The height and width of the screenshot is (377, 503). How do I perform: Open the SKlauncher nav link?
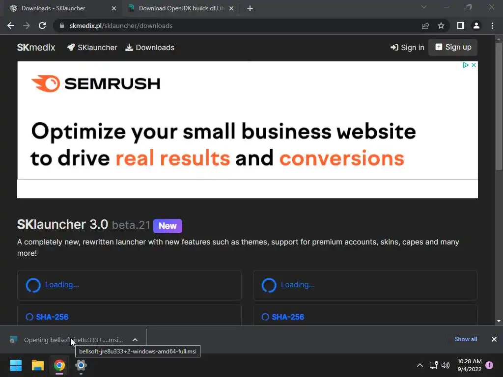click(x=92, y=48)
